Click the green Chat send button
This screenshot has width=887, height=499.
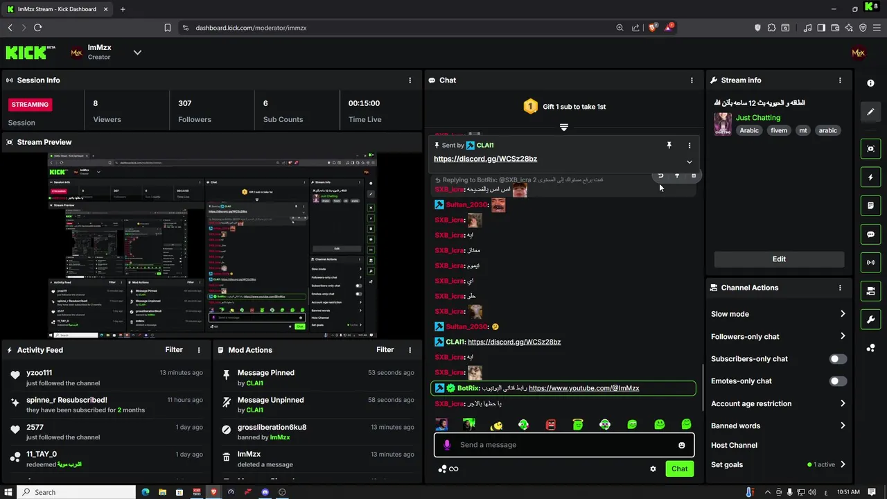point(680,469)
